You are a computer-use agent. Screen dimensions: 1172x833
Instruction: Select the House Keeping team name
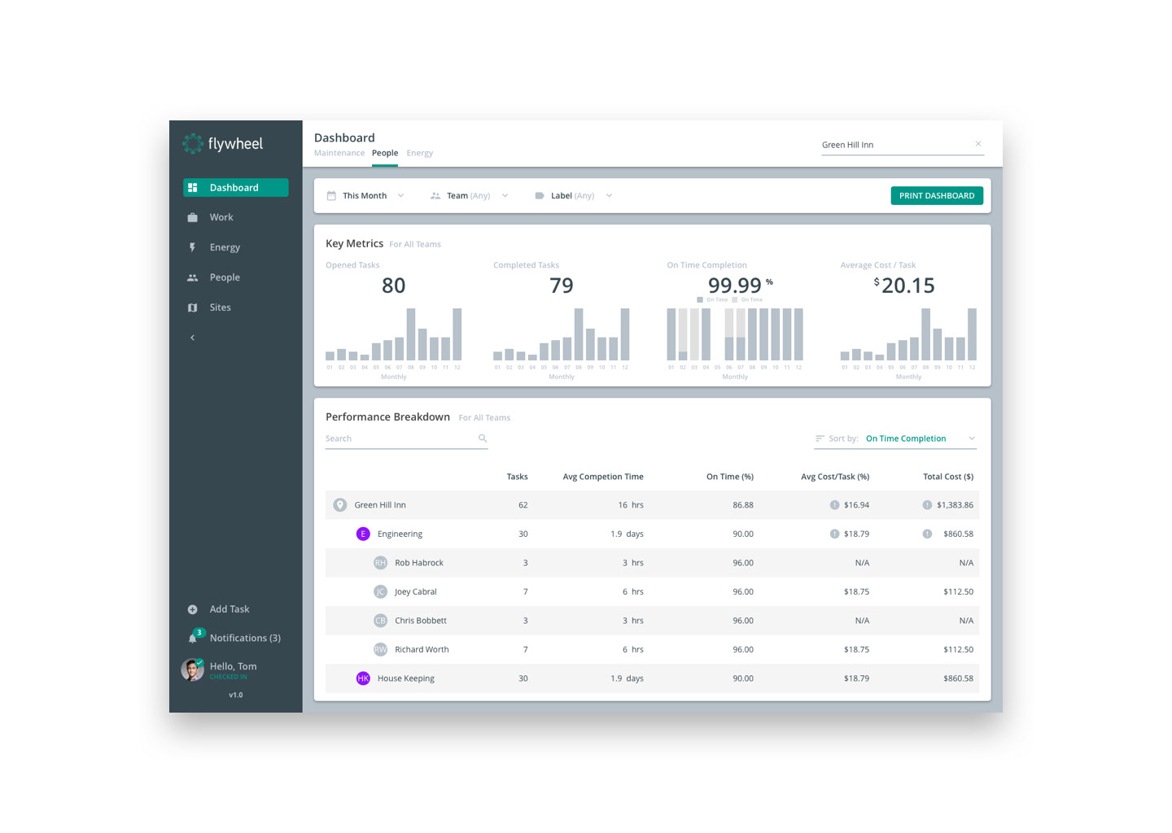click(x=406, y=678)
